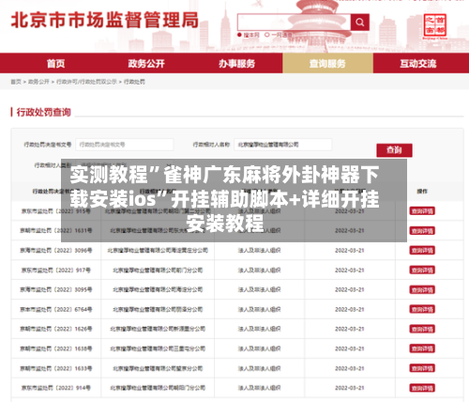Open the 互动交流 navigation tab
Screen dimensions: 469x402
click(417, 64)
